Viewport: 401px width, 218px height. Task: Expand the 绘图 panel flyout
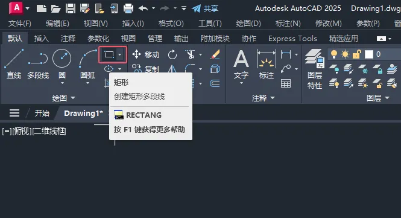click(64, 98)
